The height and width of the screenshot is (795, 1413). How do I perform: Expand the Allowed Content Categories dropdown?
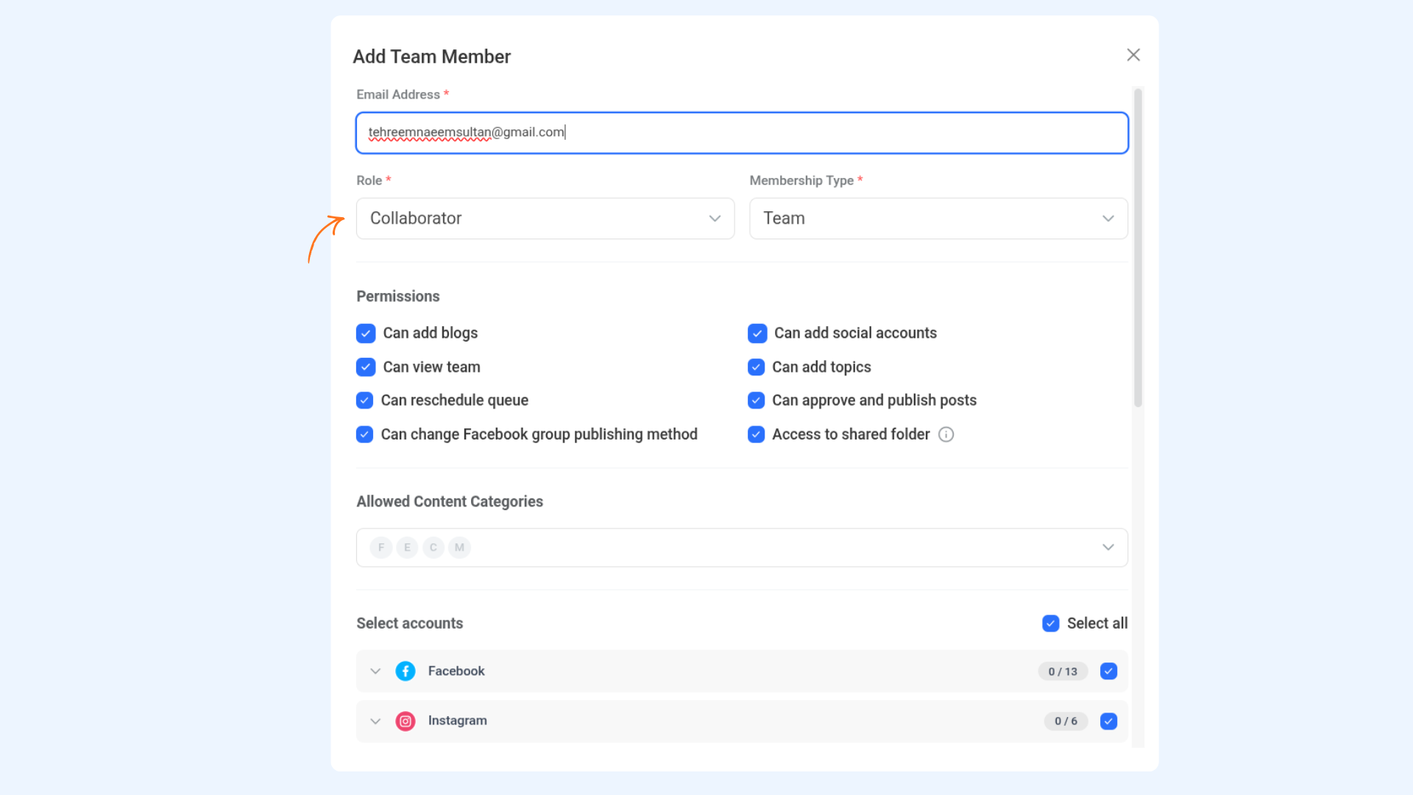click(1108, 548)
